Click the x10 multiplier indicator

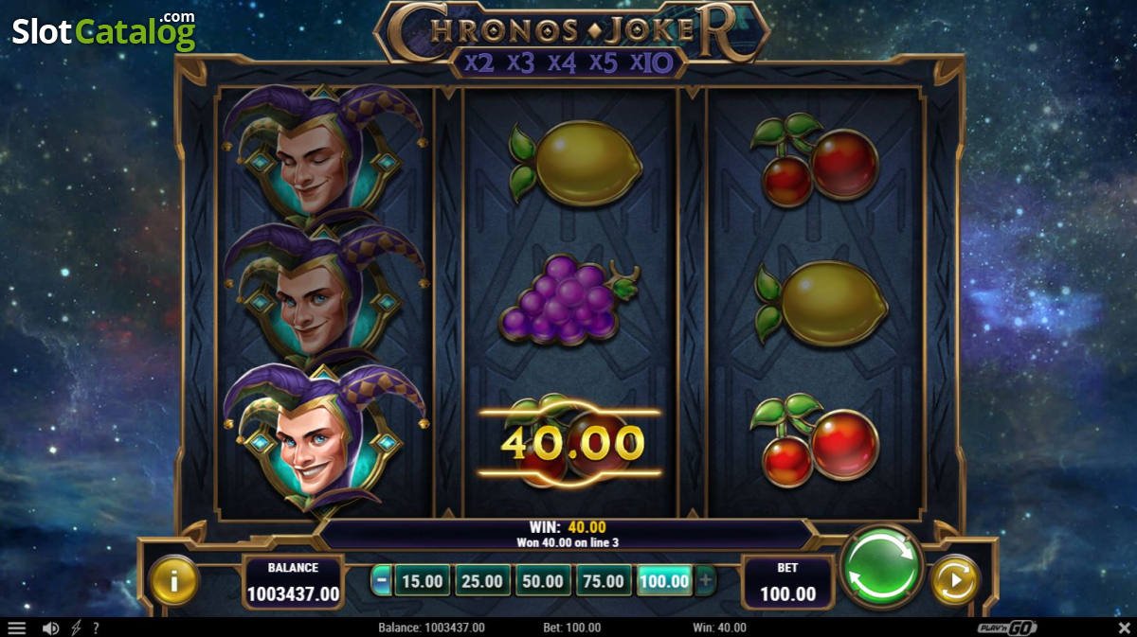click(652, 62)
